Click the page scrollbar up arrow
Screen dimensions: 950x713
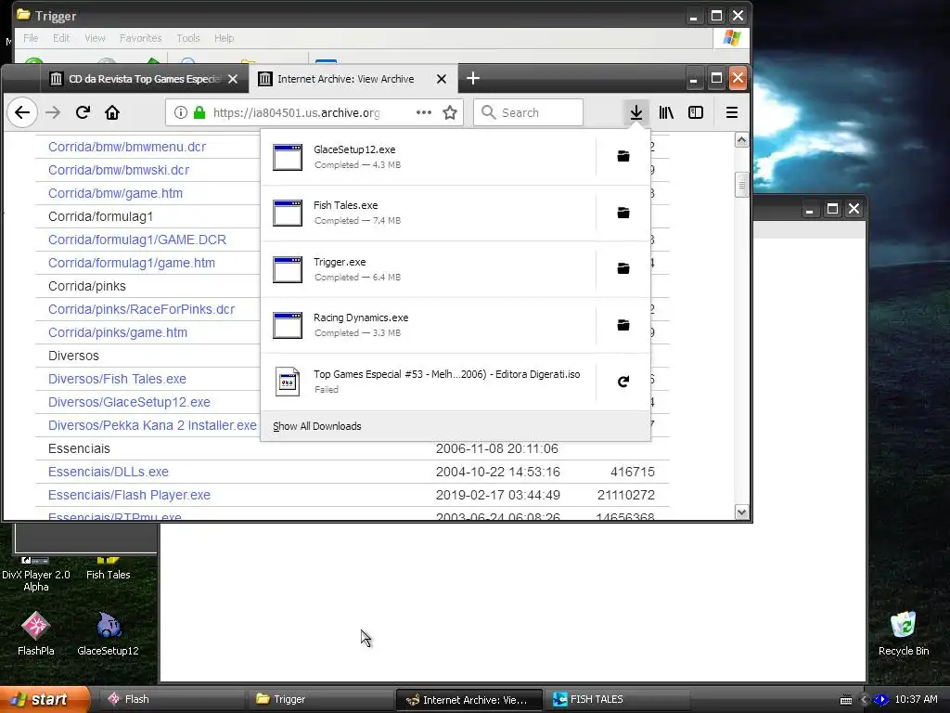click(x=741, y=140)
